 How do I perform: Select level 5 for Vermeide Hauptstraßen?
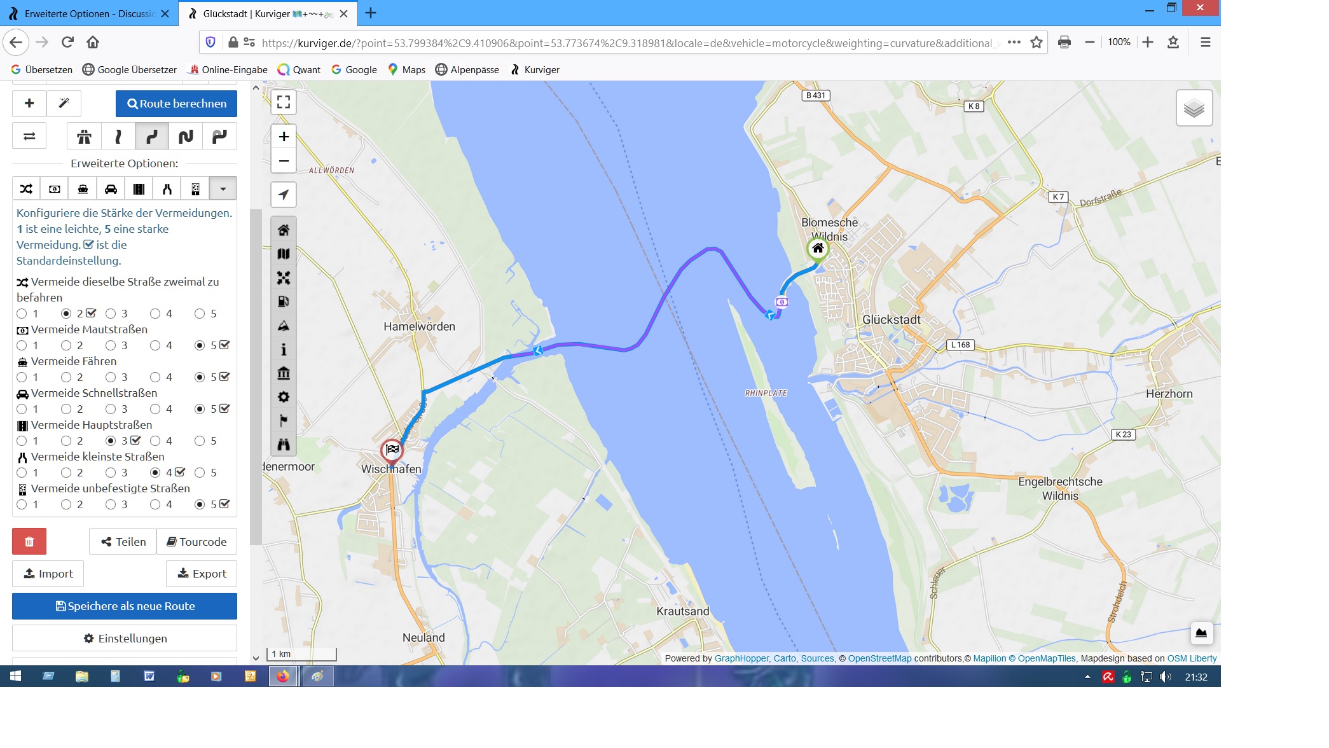coord(200,441)
